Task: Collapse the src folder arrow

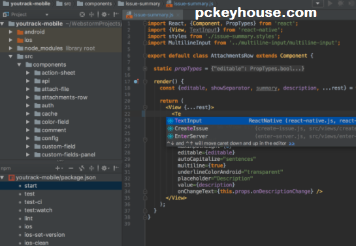Action: pos(10,56)
